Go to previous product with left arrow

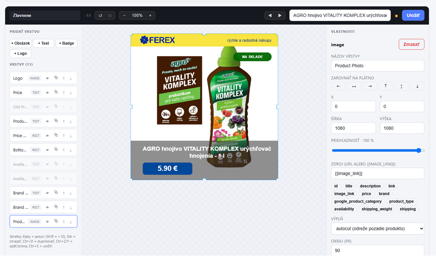pyautogui.click(x=270, y=15)
